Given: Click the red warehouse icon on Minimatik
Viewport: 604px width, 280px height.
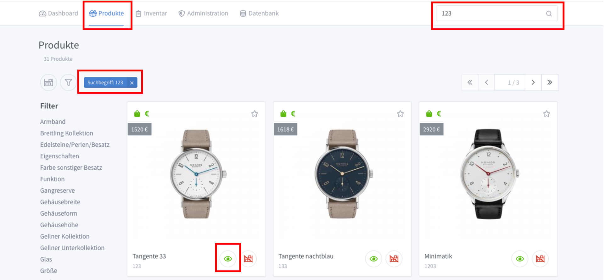Looking at the screenshot, I should coord(540,259).
